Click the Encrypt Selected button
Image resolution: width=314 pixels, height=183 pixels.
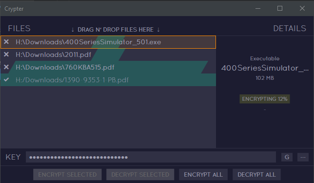[x=67, y=175]
